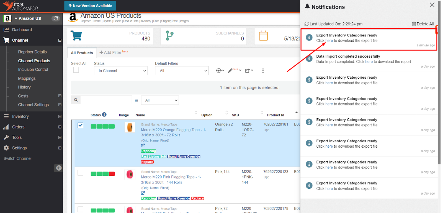443x213 pixels.
Task: Go to Repricer Details
Action: [32, 52]
